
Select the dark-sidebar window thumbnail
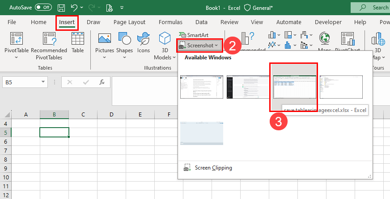[x=248, y=87]
